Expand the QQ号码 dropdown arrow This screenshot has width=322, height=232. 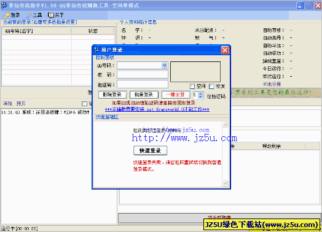(164, 66)
